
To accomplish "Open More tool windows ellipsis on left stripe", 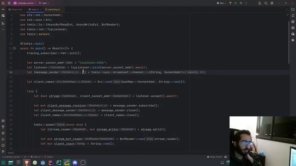I will (3, 30).
